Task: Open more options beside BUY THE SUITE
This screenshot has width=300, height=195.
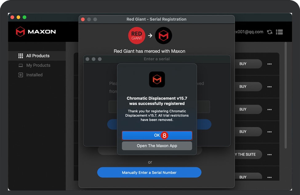Action: tap(270, 155)
